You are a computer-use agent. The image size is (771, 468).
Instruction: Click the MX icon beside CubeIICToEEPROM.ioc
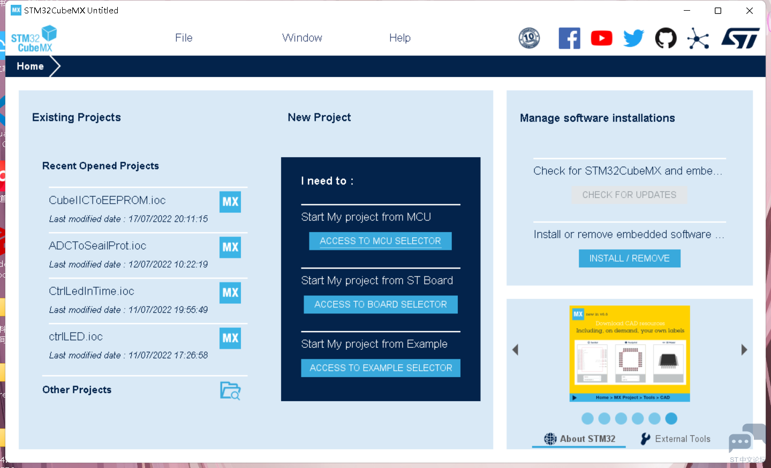(230, 202)
